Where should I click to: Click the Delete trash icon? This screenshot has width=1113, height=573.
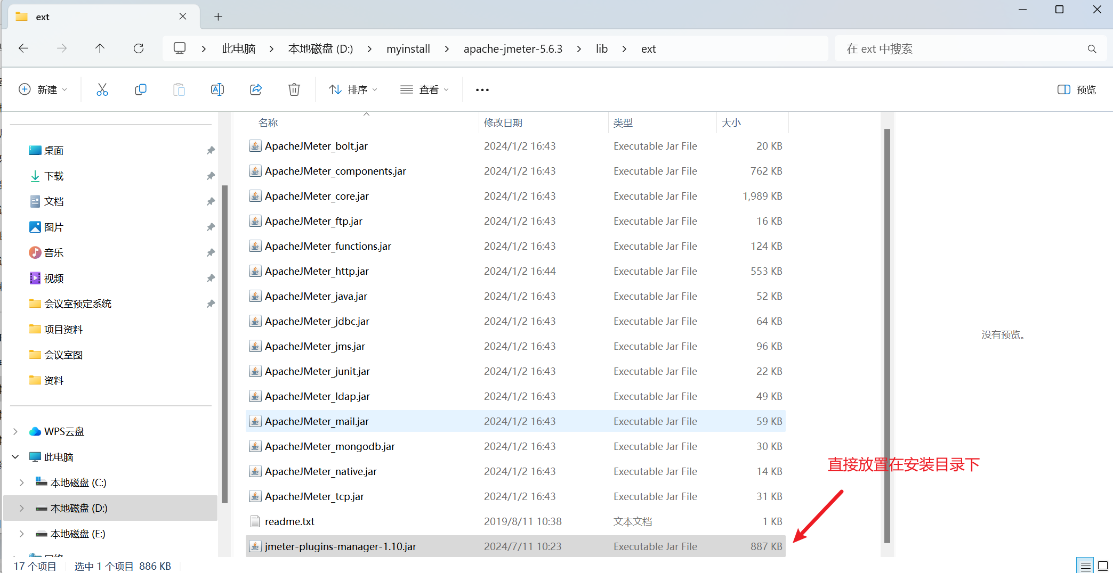(x=294, y=89)
